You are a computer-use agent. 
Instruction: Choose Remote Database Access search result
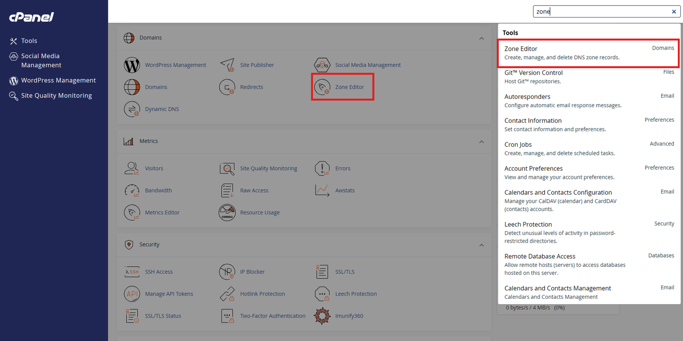[589, 265]
